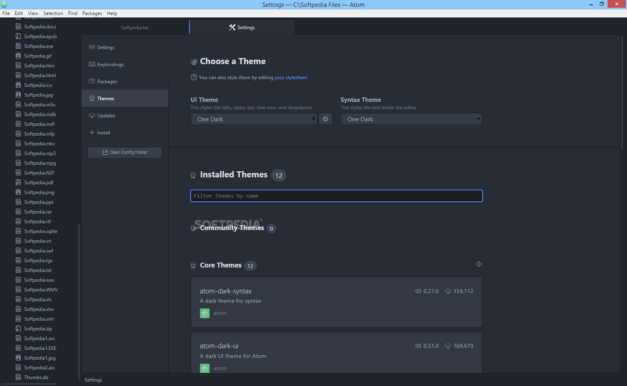Open the atom-dark-syntax theme title

(225, 291)
